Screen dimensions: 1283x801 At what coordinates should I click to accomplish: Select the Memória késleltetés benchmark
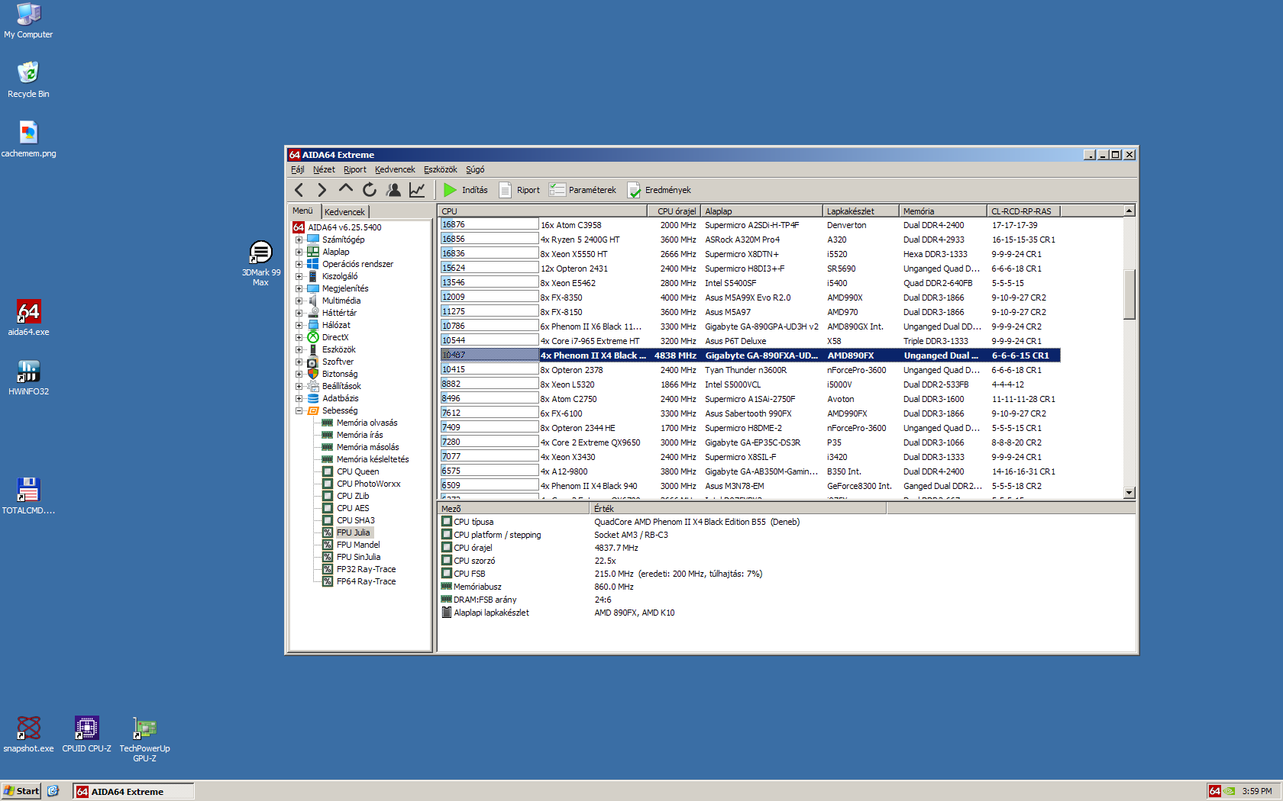coord(373,459)
